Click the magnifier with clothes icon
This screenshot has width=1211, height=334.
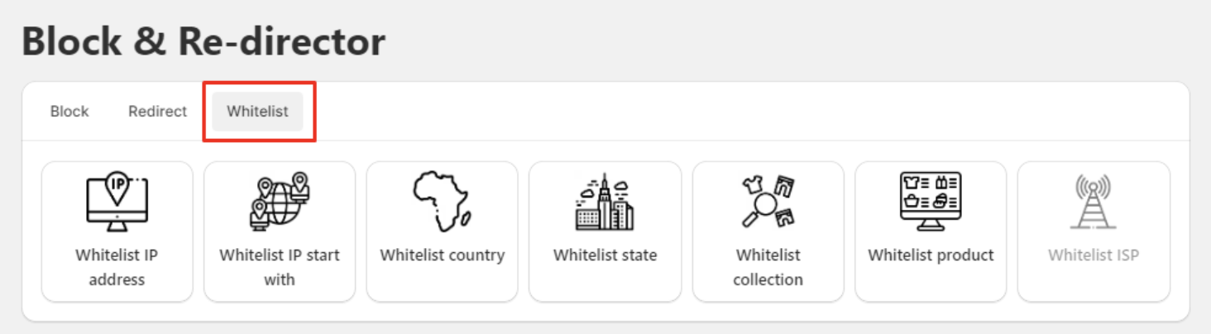click(768, 201)
